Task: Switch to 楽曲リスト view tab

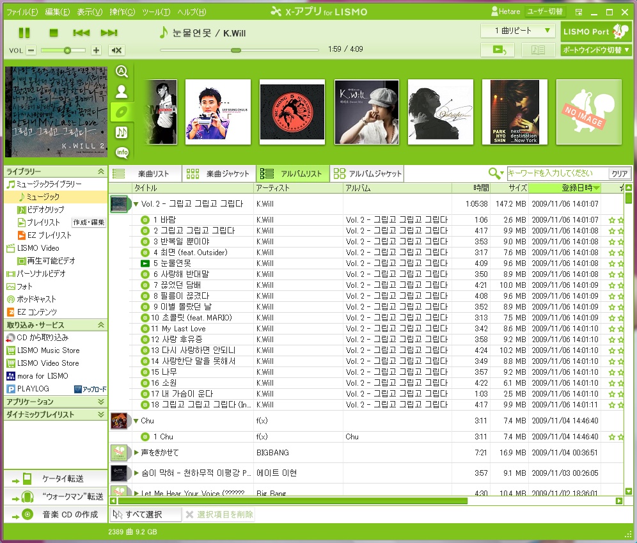Action: coord(145,174)
